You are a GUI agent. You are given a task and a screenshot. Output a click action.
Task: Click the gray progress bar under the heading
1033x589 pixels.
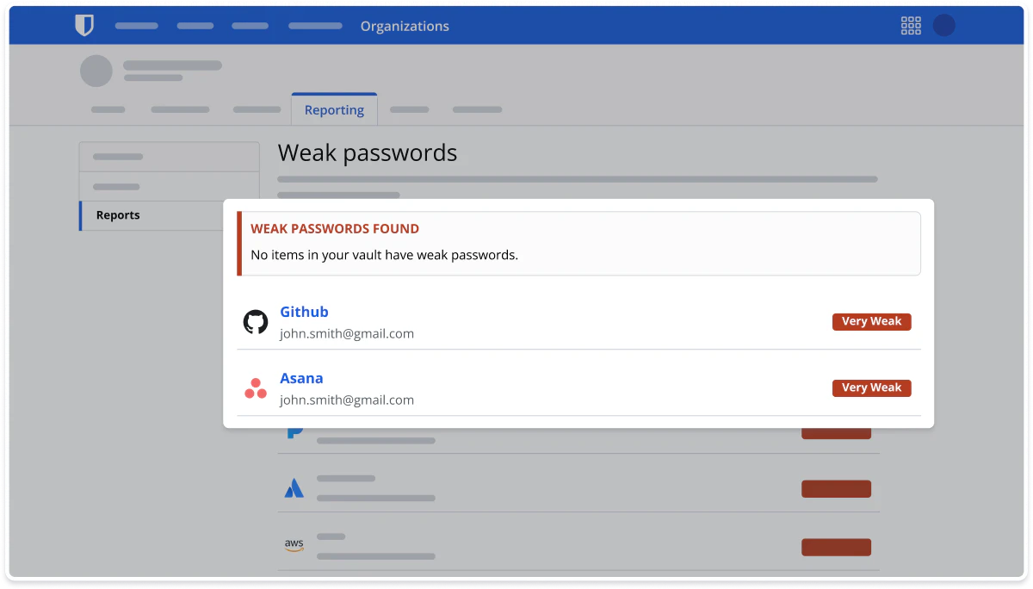[x=577, y=179]
